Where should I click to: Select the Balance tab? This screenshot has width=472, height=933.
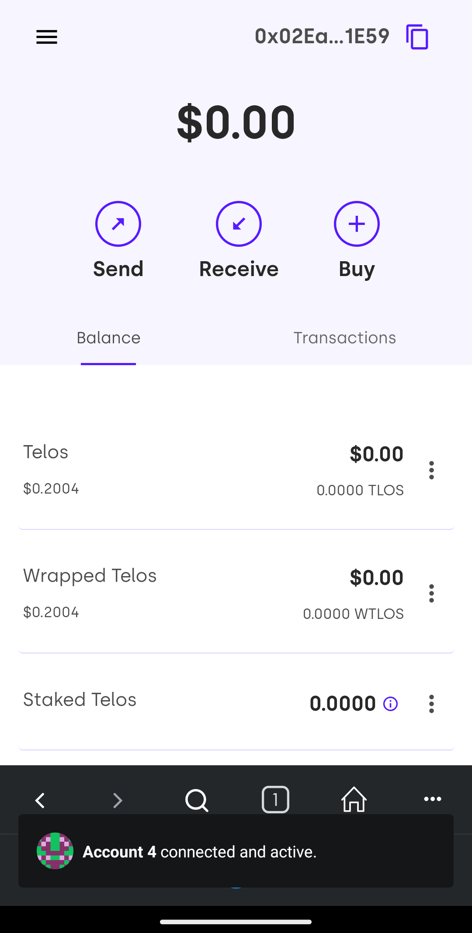tap(108, 338)
